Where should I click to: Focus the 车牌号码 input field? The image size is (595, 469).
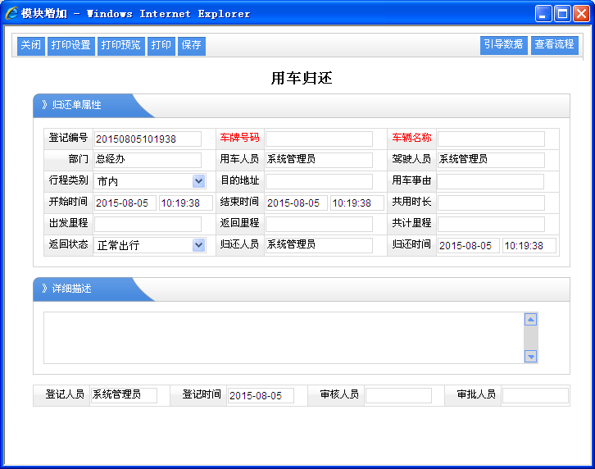pyautogui.click(x=318, y=139)
